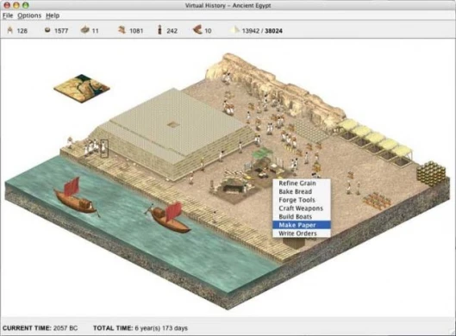Click the minimap thumbnail tile
The height and width of the screenshot is (336, 456).
[x=82, y=88]
